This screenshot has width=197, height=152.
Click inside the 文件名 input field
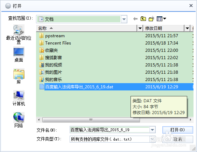110,130
